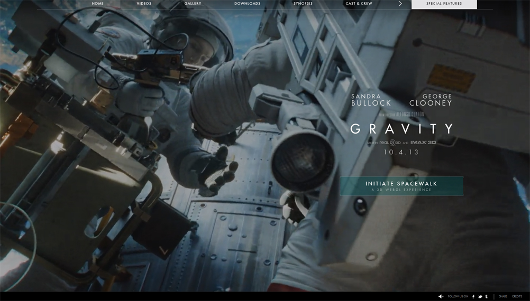Viewport: 530px width, 301px height.
Task: Go to the Home nav item
Action: [98, 3]
